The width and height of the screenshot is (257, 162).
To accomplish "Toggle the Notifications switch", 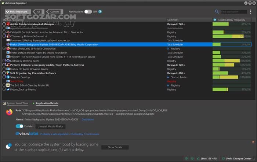I will (88, 12).
